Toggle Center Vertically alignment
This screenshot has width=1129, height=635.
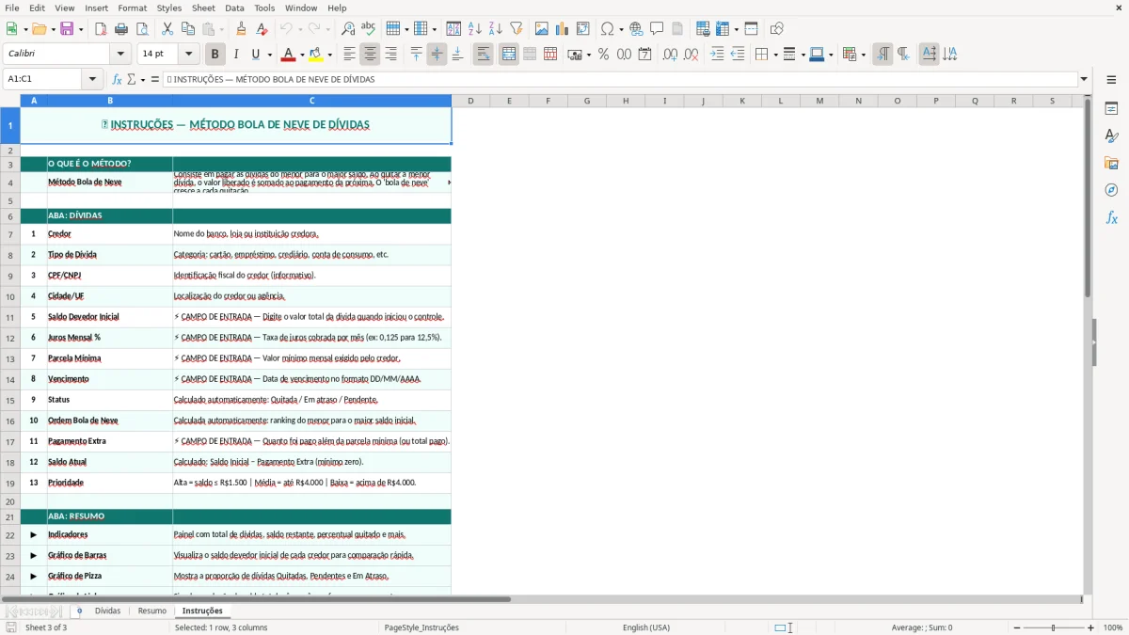coord(437,55)
